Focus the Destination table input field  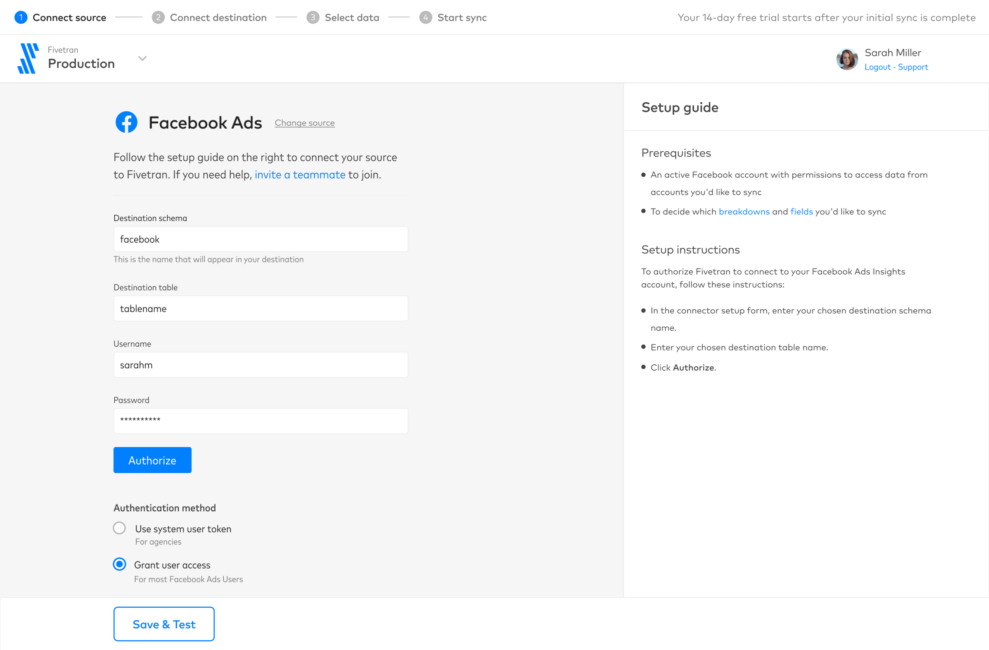click(x=261, y=308)
